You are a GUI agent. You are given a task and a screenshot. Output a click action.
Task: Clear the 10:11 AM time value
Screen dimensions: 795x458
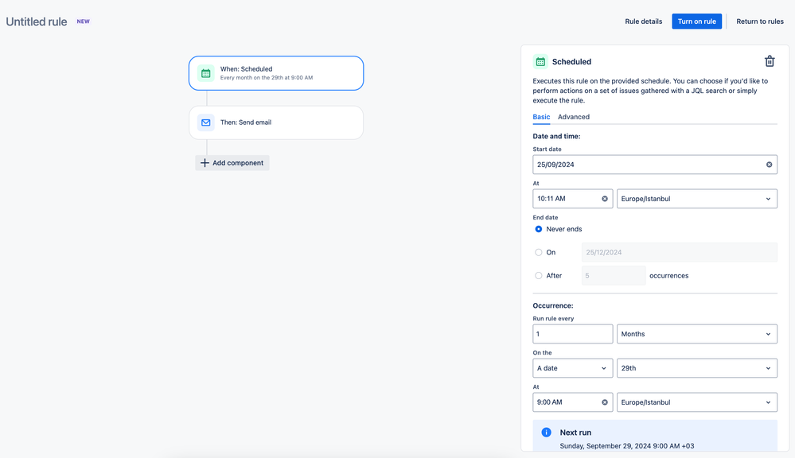(x=604, y=199)
